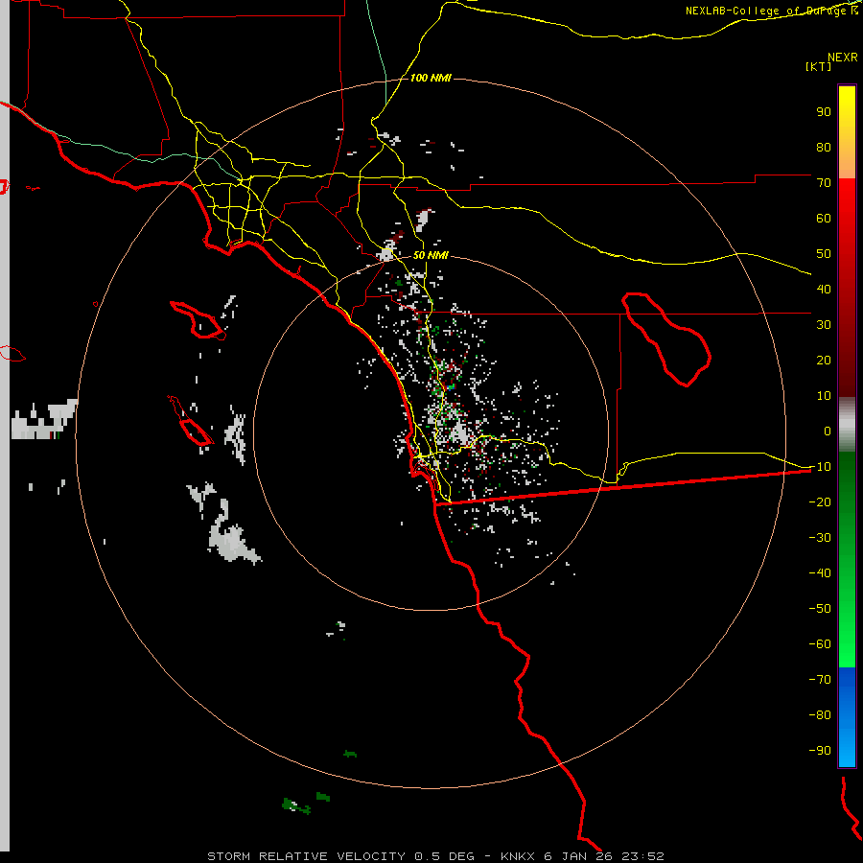Click the -30 value on velocity scale
Image resolution: width=863 pixels, height=863 pixels.
click(820, 538)
